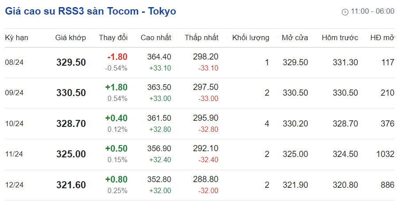Image resolution: width=402 pixels, height=205 pixels.
Task: Choose the 12/24 contract term
Action: (14, 185)
